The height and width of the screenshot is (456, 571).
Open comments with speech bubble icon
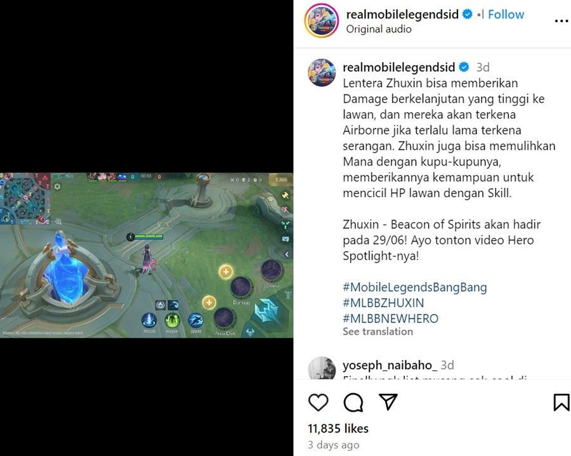point(353,402)
